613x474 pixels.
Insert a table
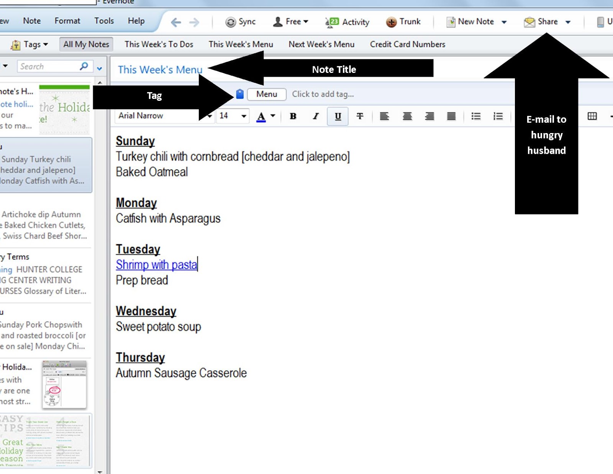[592, 116]
